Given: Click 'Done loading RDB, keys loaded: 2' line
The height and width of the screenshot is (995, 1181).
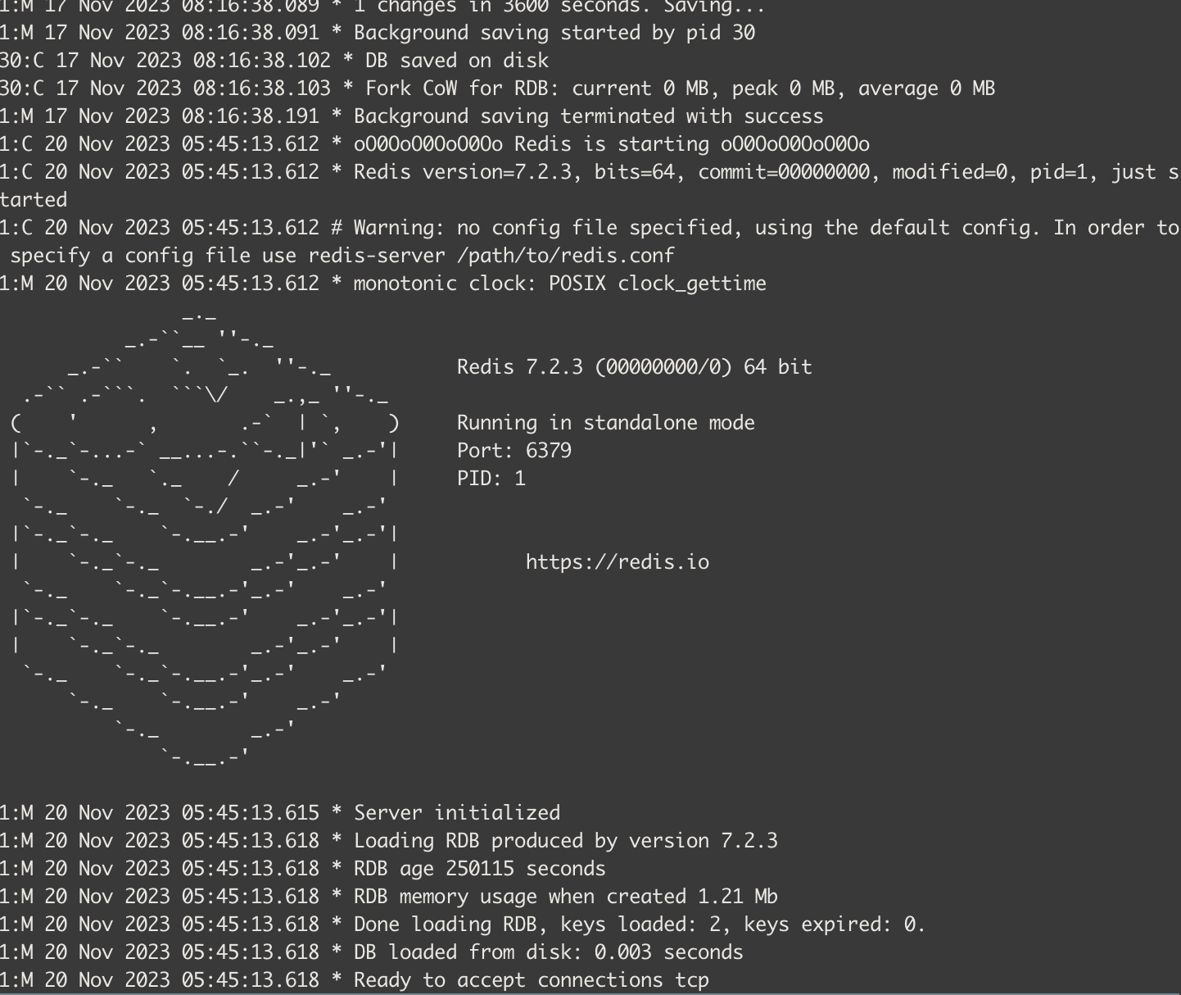Looking at the screenshot, I should coord(463,925).
